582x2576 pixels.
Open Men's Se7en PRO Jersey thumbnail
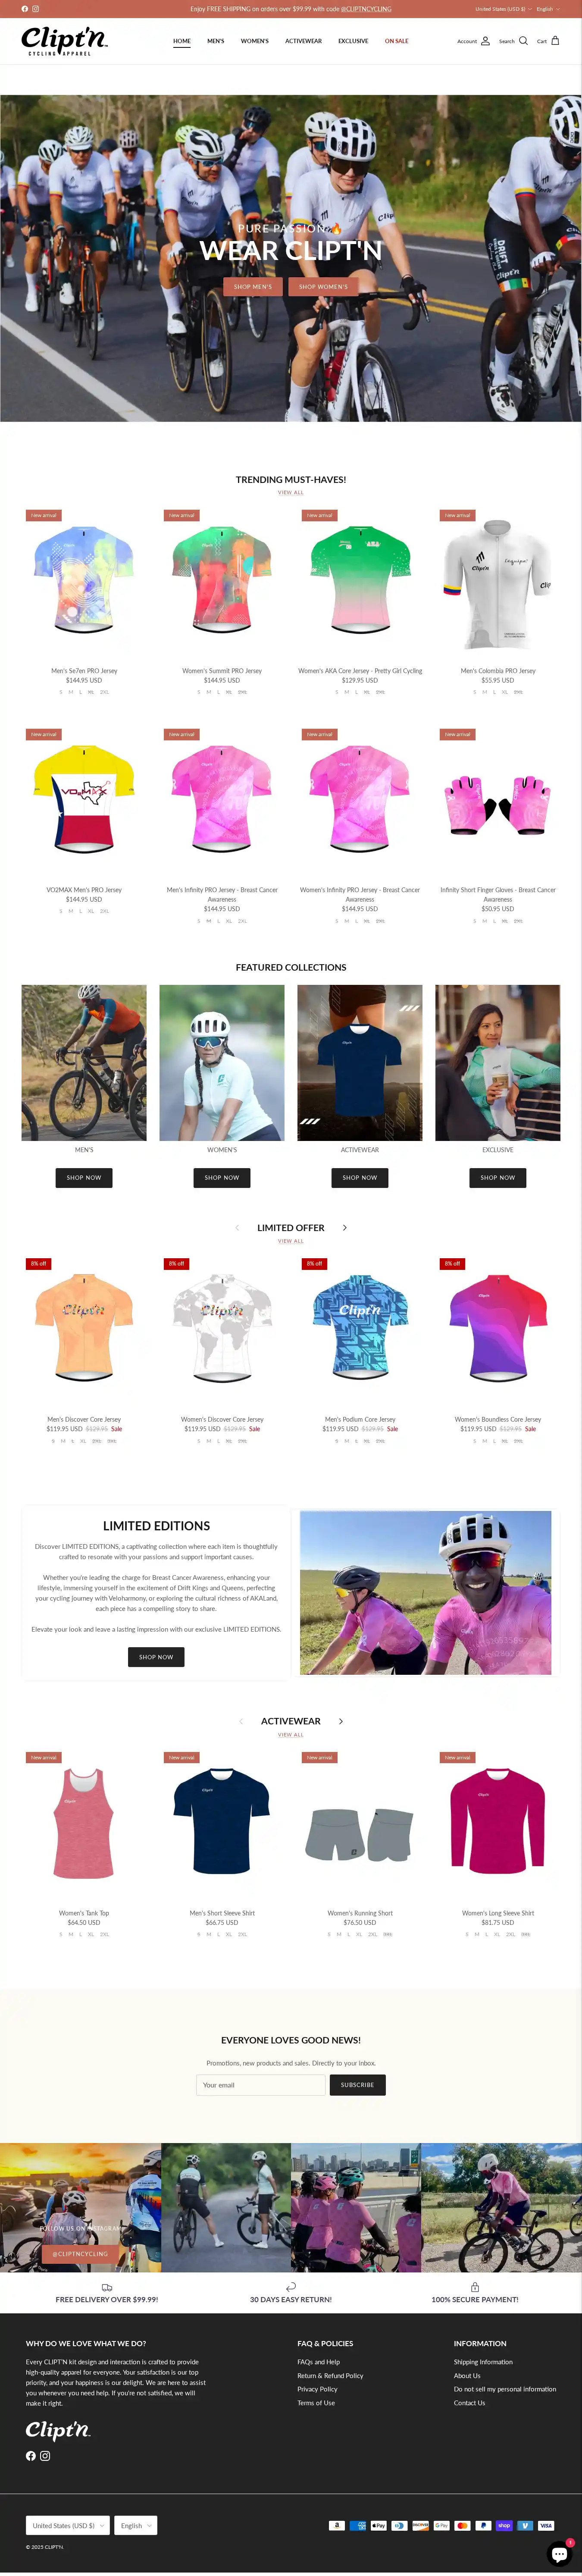tap(84, 581)
